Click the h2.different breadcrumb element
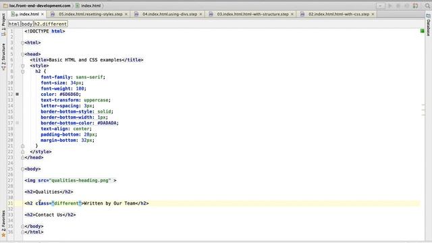The height and width of the screenshot is (243, 432). pyautogui.click(x=51, y=24)
